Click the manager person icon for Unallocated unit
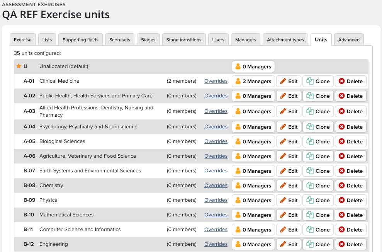The height and width of the screenshot is (252, 382). (238, 66)
